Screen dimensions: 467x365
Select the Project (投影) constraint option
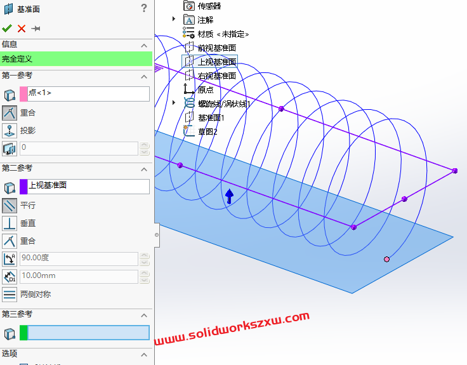(10, 131)
